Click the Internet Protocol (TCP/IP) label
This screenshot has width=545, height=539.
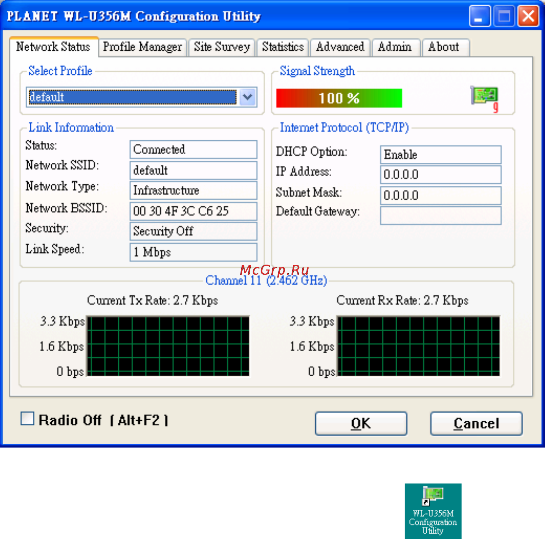pyautogui.click(x=344, y=127)
